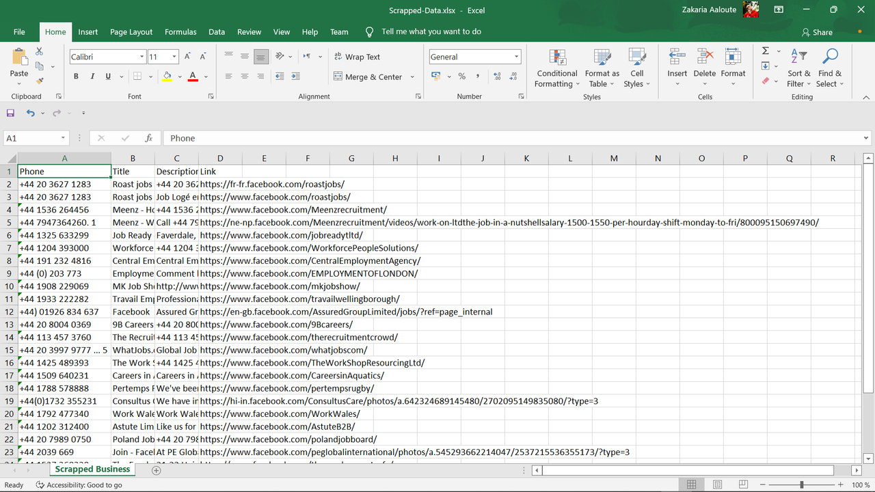Open the Merge & Center dropdown arrow
Viewport: 875px width, 492px height.
tap(412, 77)
